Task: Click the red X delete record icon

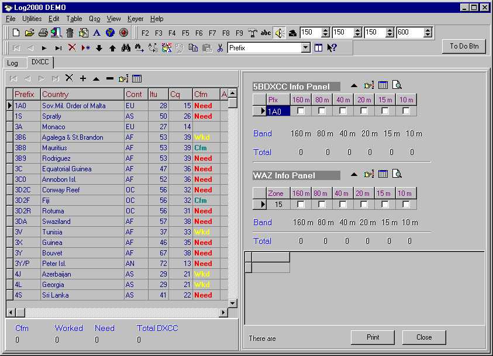Action: point(72,47)
